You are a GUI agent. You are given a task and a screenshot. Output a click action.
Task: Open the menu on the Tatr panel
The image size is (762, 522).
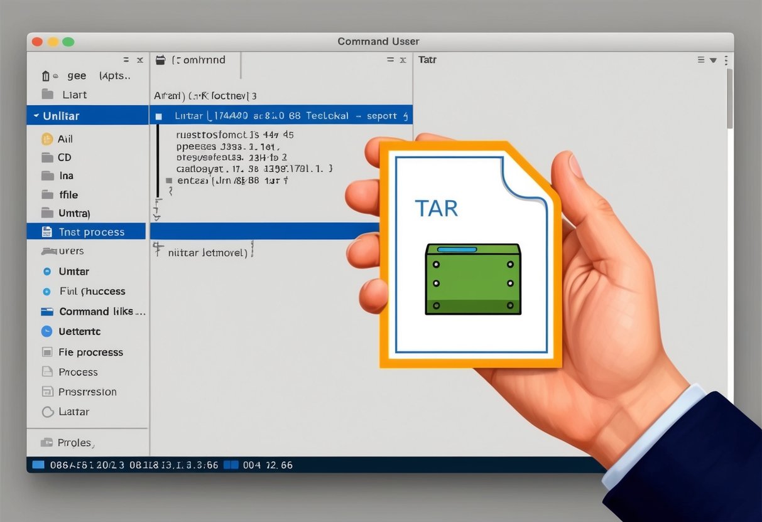714,60
